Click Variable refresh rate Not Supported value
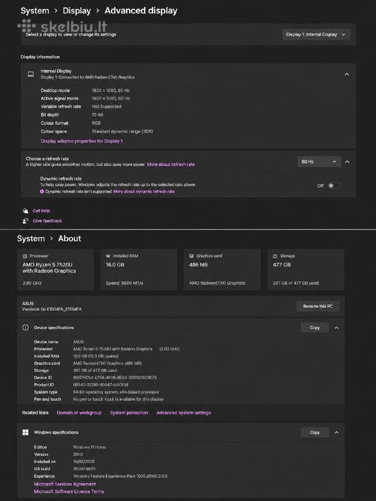 click(106, 106)
